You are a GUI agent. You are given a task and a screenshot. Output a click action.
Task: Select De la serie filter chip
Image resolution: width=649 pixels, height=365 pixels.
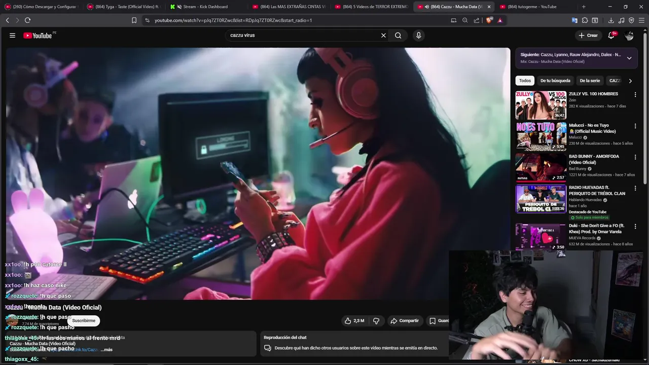(x=590, y=81)
